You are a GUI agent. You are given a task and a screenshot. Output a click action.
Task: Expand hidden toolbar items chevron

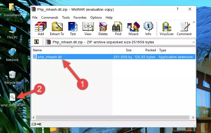point(194,22)
